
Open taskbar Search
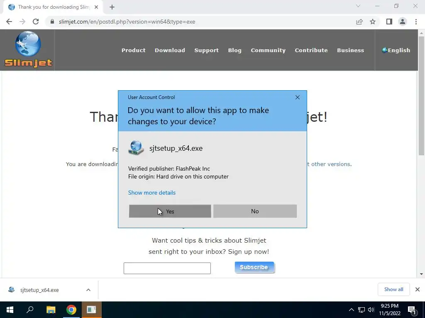pyautogui.click(x=30, y=310)
